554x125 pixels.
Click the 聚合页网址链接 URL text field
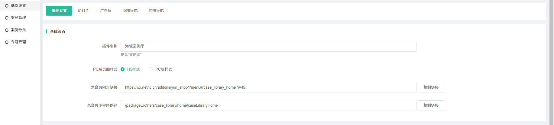pos(268,87)
